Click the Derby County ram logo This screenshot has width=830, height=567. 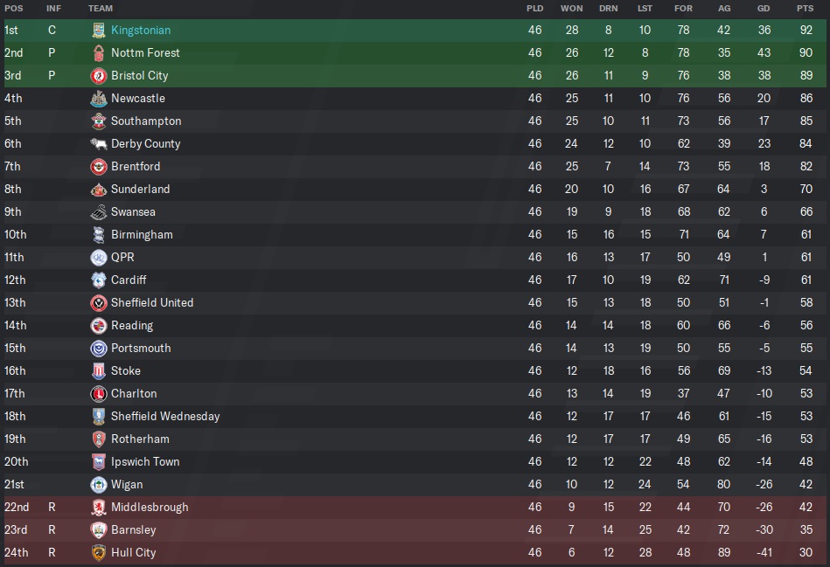[x=99, y=144]
